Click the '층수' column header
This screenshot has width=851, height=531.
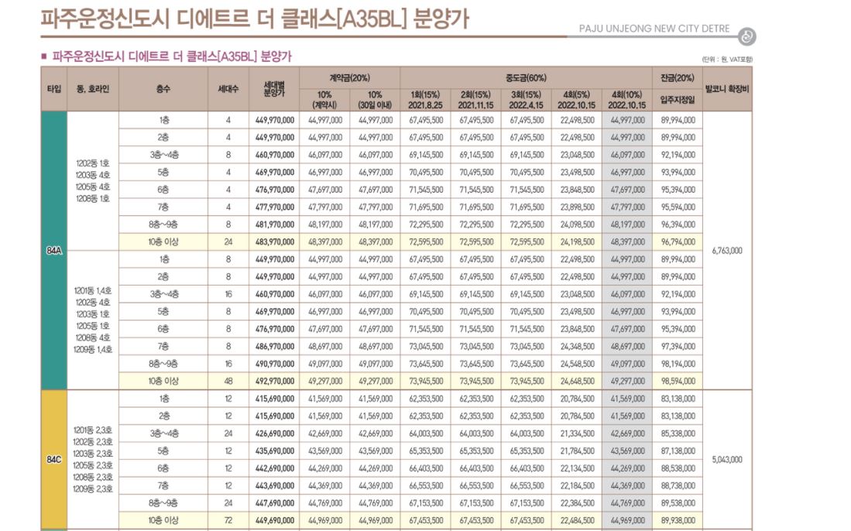[x=163, y=89]
